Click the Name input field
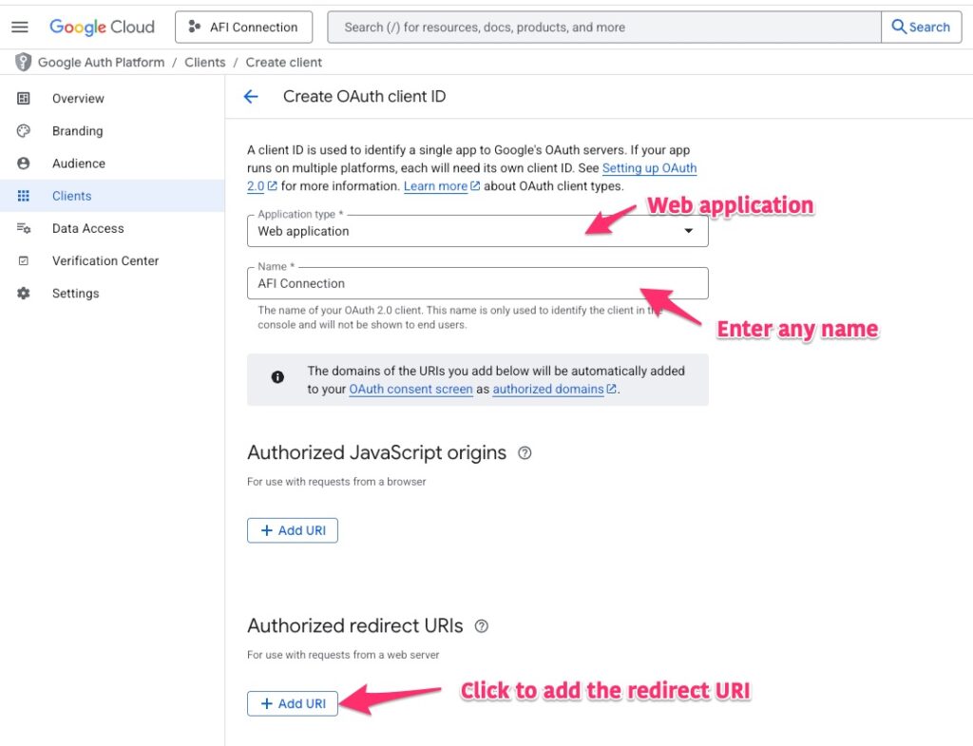Screen dimensions: 973x746 [x=477, y=283]
